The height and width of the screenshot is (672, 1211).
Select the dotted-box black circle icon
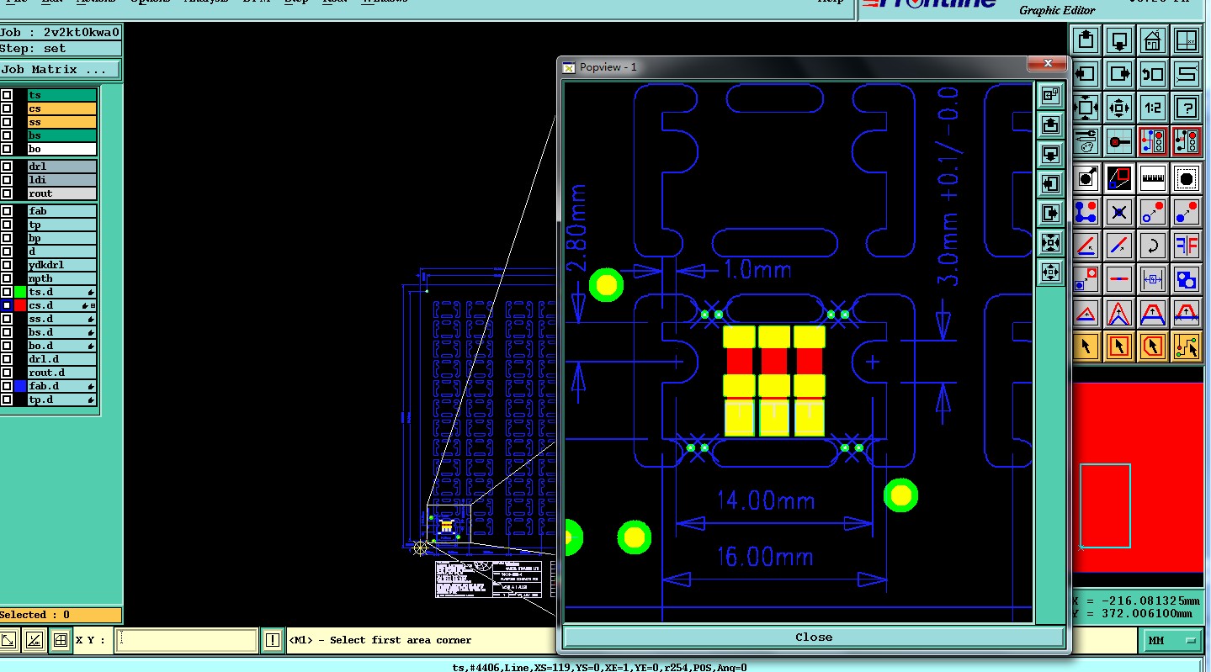pos(1187,177)
